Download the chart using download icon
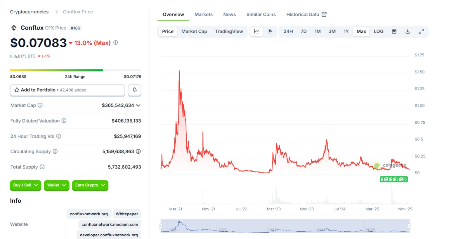The height and width of the screenshot is (239, 449). point(408,31)
